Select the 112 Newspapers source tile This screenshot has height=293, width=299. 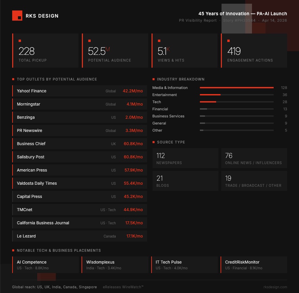tap(185, 158)
